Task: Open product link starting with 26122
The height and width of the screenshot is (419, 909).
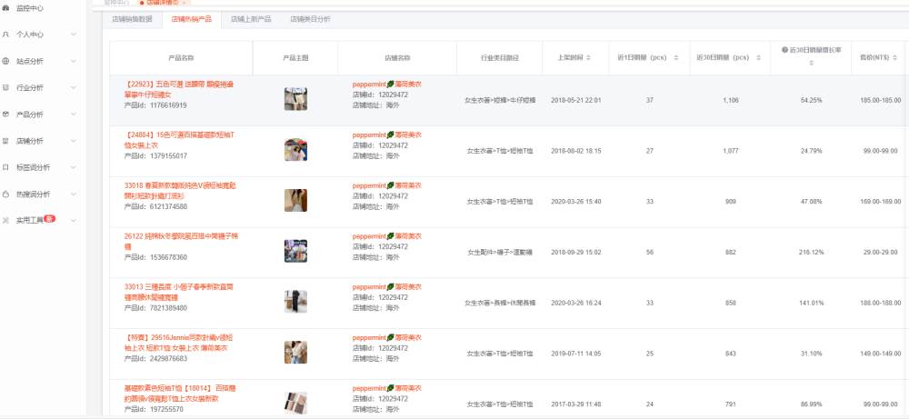Action: (181, 241)
